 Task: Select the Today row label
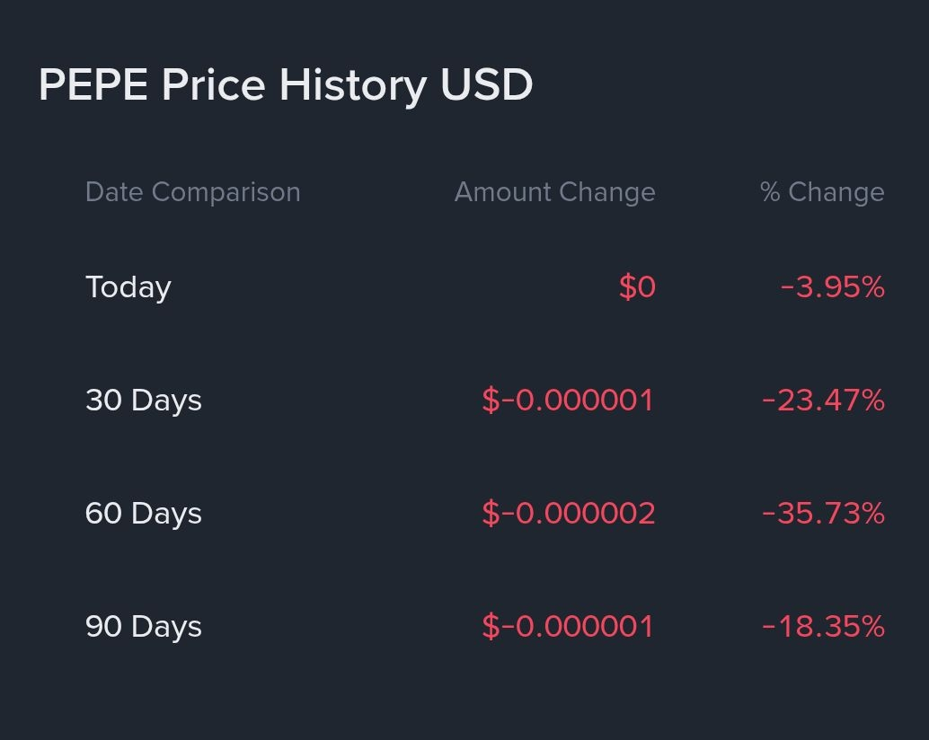pyautogui.click(x=128, y=287)
